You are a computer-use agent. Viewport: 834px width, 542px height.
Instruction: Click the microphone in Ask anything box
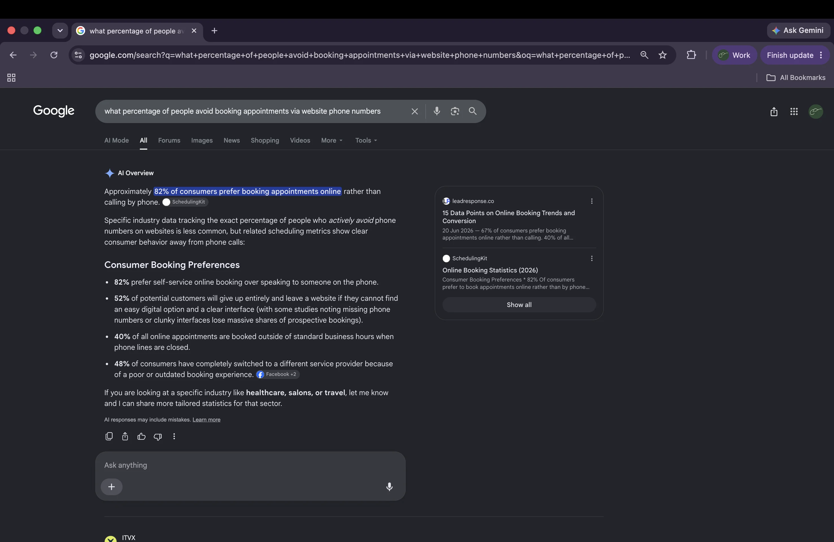pyautogui.click(x=389, y=487)
